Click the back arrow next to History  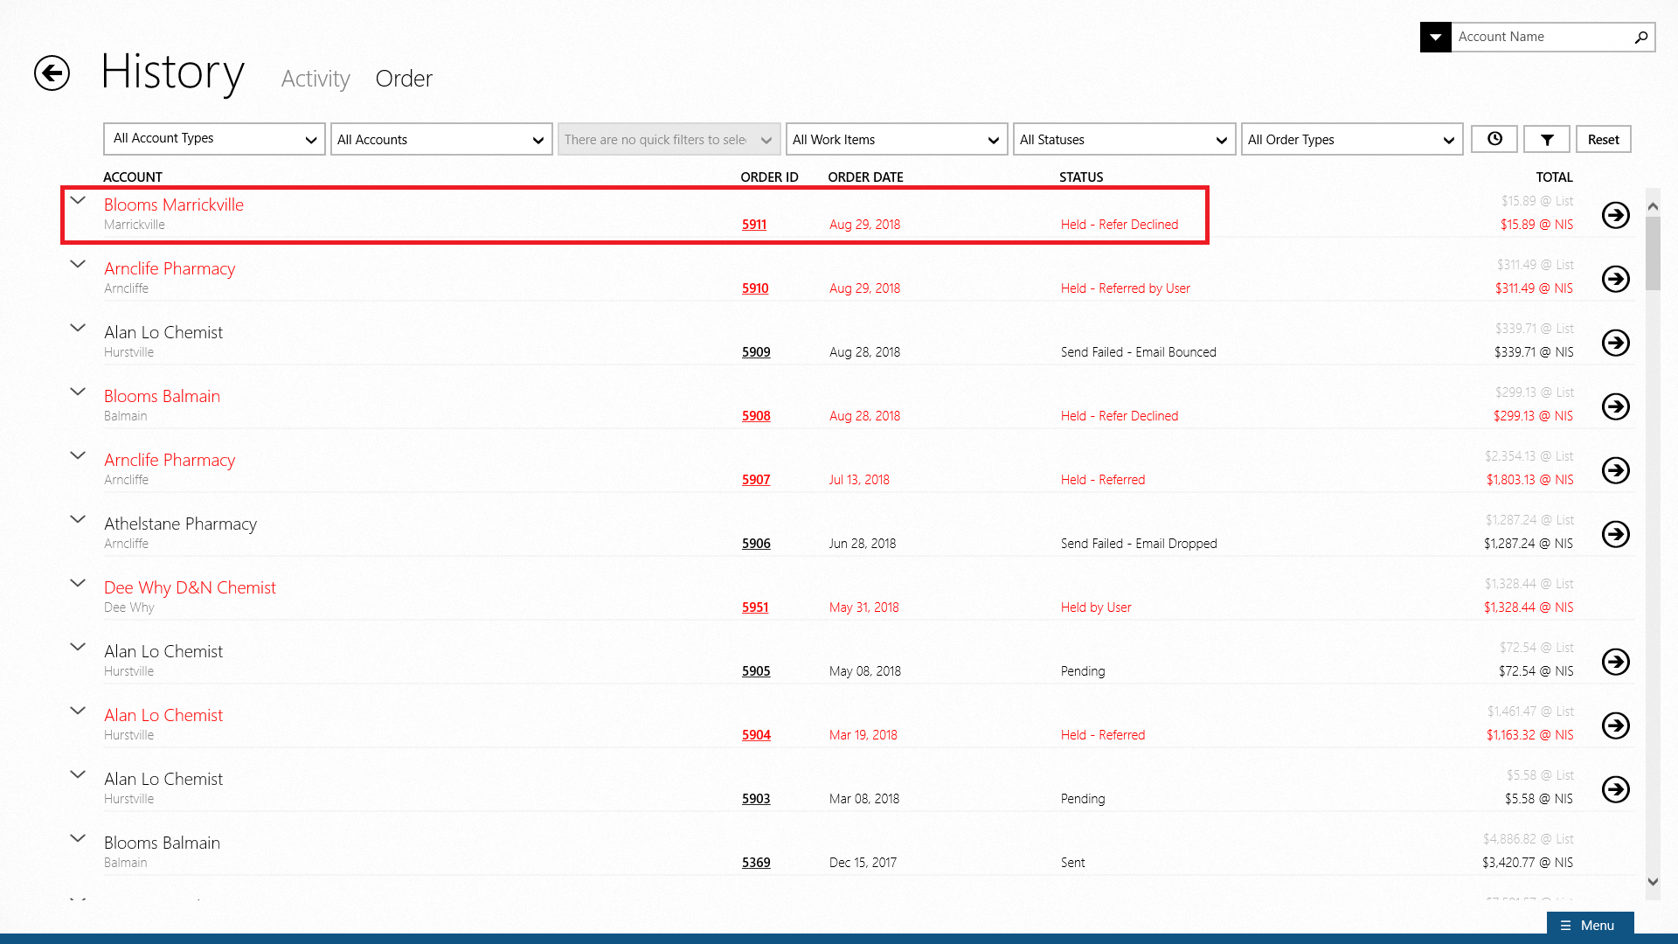tap(52, 73)
